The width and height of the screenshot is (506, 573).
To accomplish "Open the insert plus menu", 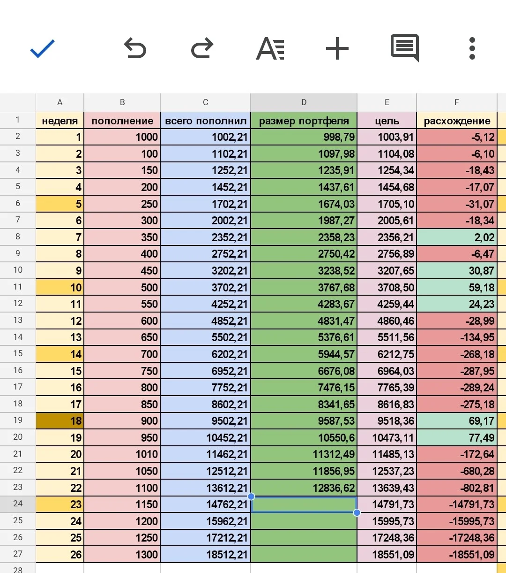I will point(337,49).
